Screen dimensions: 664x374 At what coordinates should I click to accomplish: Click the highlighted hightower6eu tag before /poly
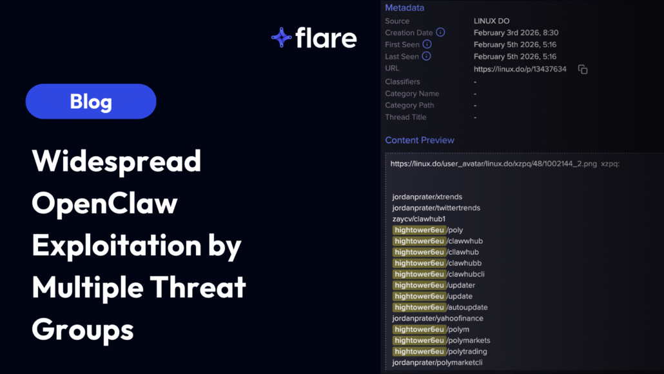point(419,230)
